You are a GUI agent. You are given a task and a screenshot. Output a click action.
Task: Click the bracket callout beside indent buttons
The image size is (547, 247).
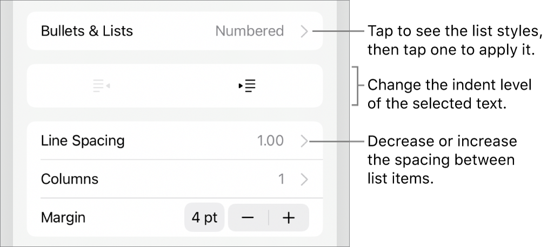355,86
